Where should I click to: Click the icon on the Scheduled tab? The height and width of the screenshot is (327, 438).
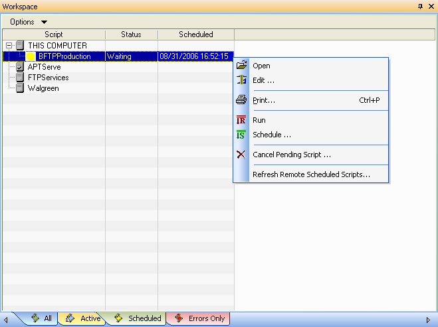tap(118, 318)
